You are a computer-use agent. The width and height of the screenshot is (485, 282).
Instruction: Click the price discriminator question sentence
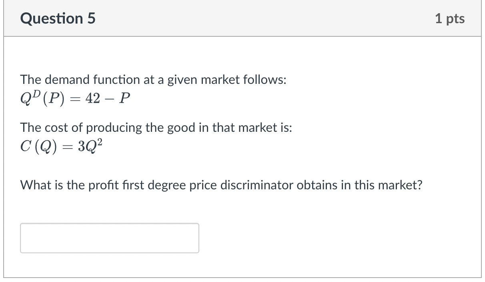[221, 185]
